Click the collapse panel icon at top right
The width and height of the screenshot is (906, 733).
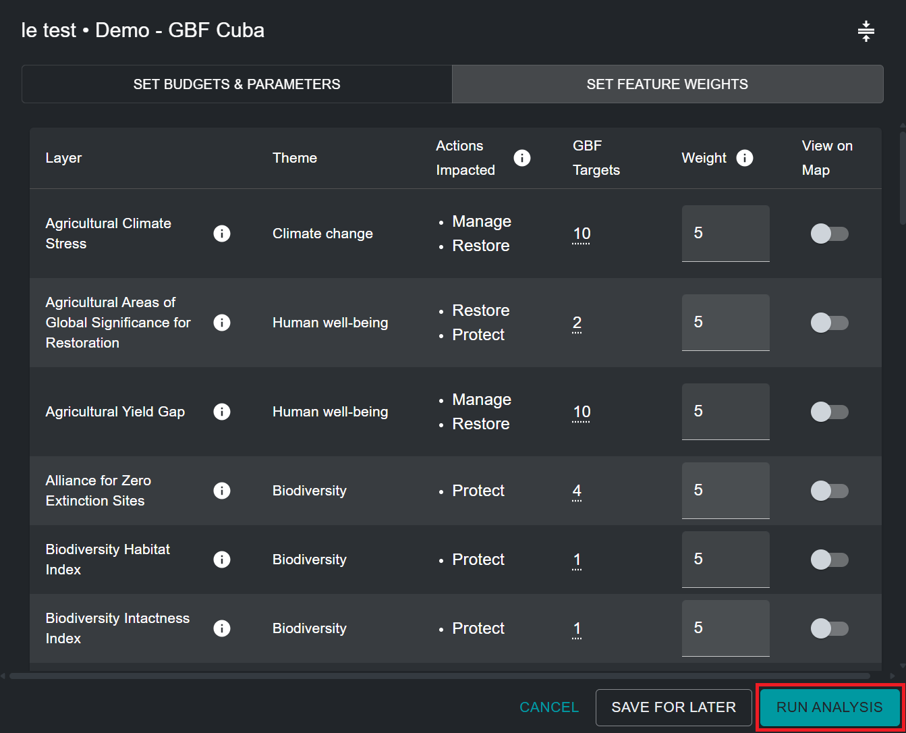click(866, 31)
